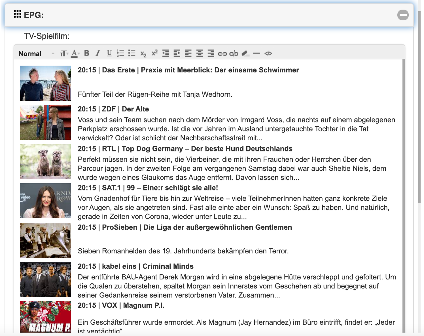The image size is (424, 336).
Task: Click the Criminal Minds description paragraph
Action: [237, 286]
